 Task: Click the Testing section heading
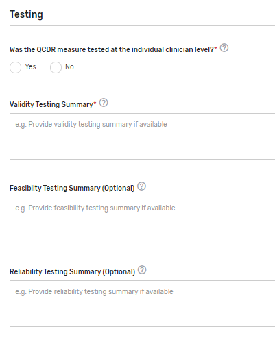click(x=26, y=14)
